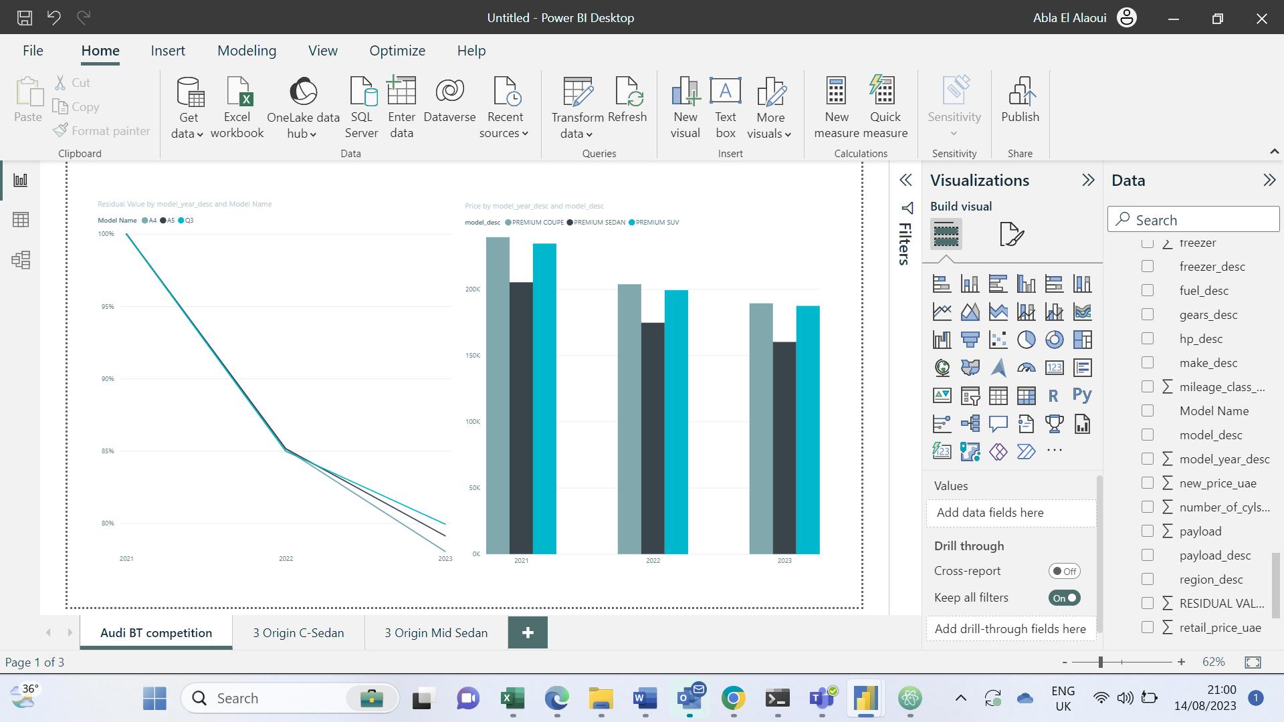
Task: Tick the fuel_desc field checkbox
Action: (x=1148, y=291)
